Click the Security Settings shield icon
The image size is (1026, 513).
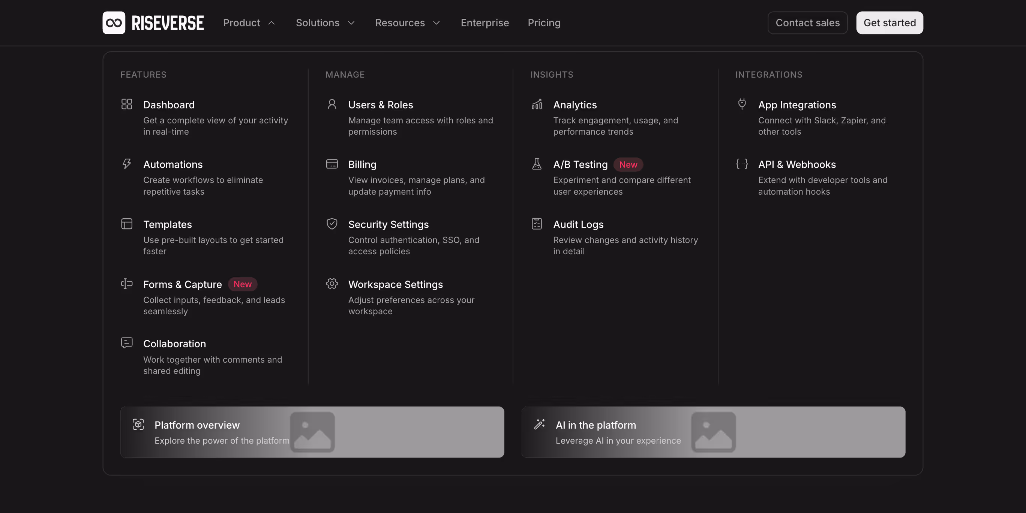[332, 223]
